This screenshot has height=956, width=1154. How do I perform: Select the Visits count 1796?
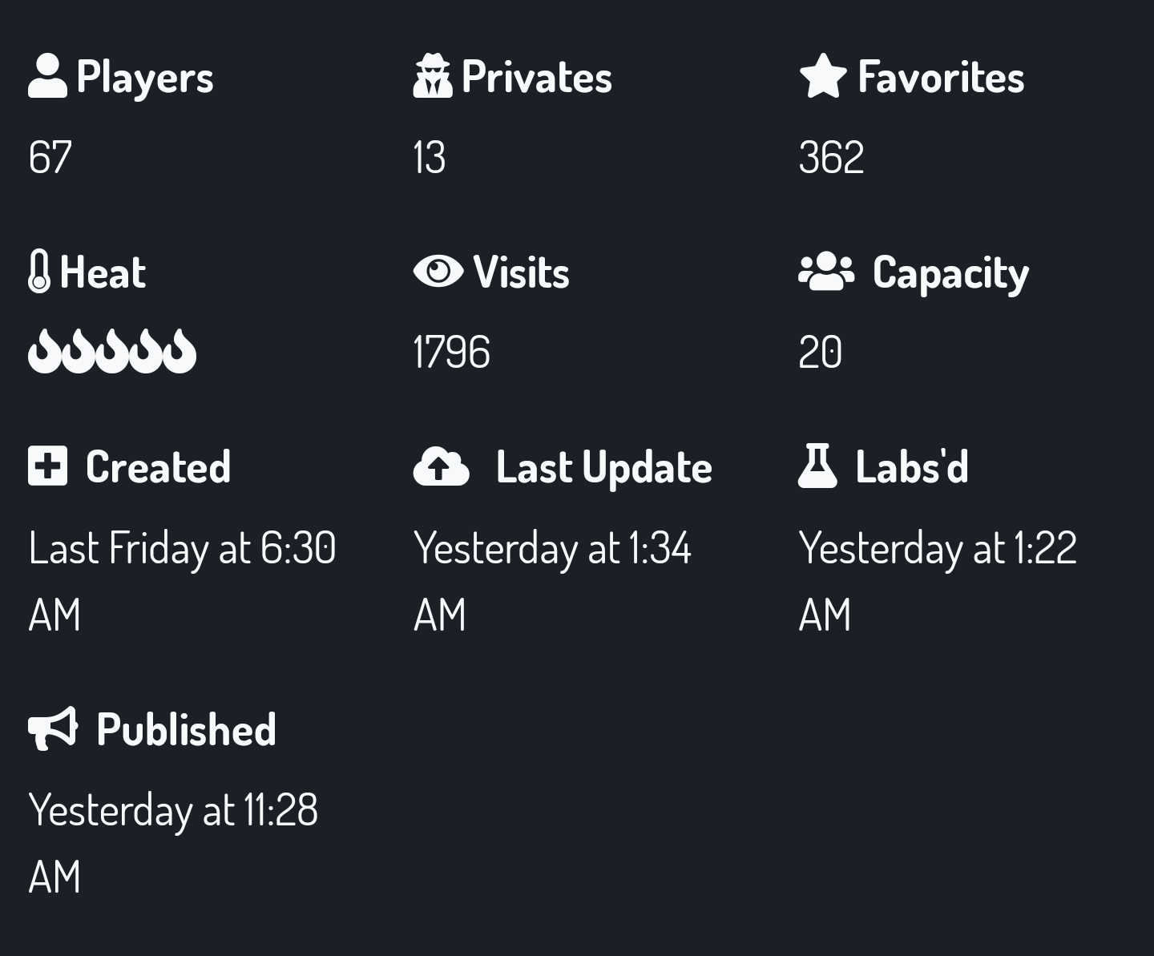coord(451,352)
